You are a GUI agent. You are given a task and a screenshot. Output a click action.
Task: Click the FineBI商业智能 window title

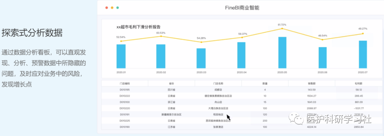[242, 8]
